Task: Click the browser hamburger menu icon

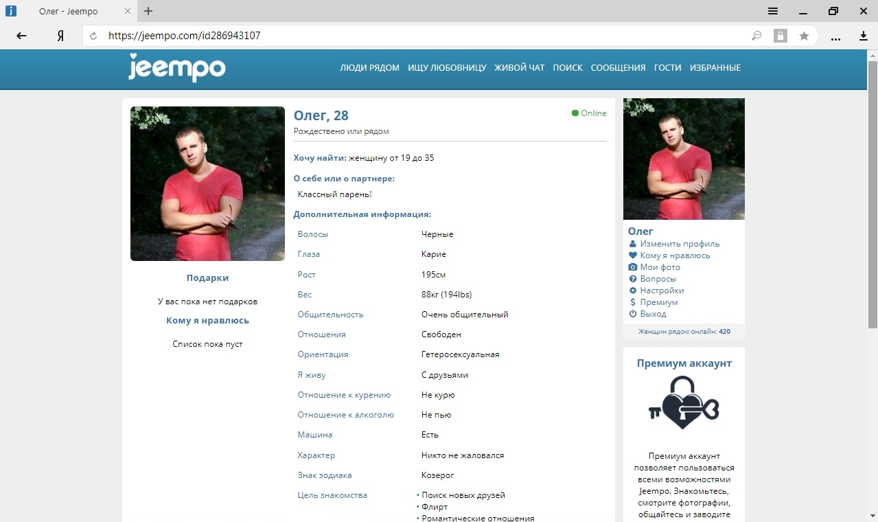Action: [x=773, y=11]
